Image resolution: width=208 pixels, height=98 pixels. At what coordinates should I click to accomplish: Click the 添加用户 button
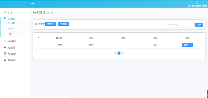pyautogui.click(x=51, y=24)
